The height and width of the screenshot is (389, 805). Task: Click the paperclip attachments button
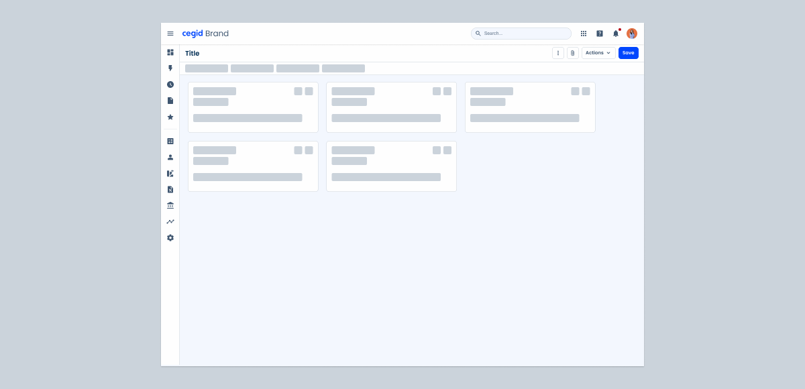click(573, 53)
